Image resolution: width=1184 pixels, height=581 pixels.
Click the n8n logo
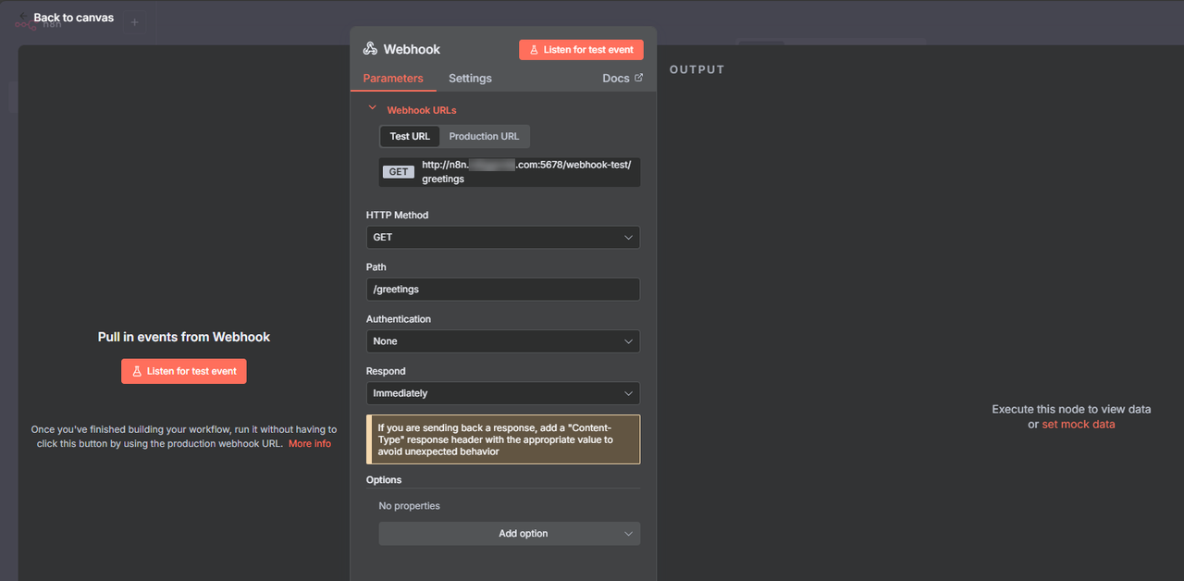point(25,25)
